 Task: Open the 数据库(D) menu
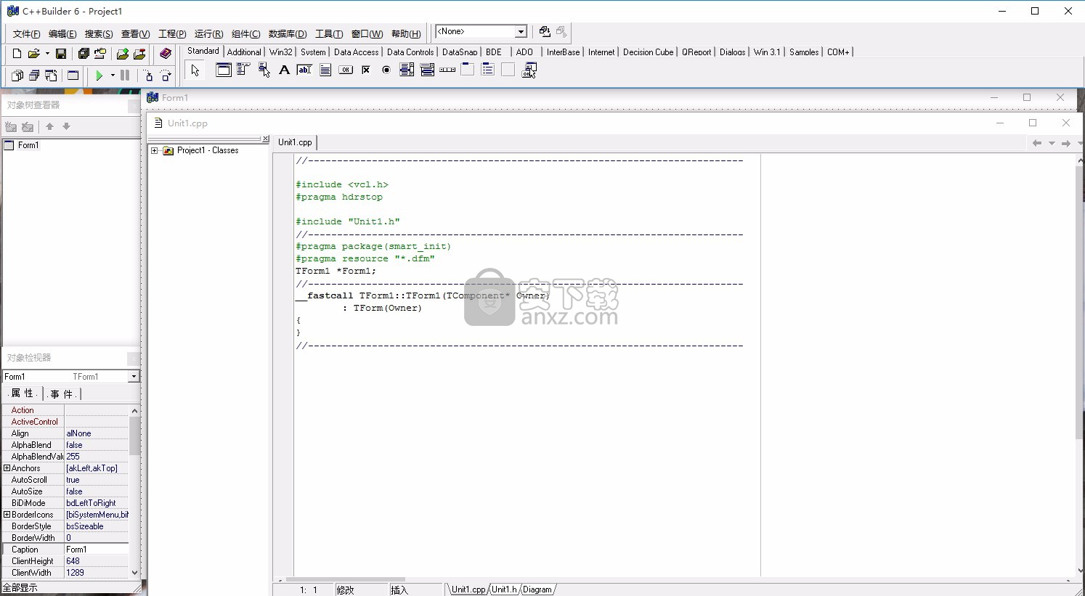tap(288, 34)
